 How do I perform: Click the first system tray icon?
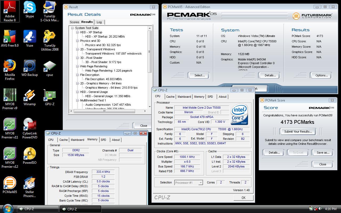click(x=311, y=209)
